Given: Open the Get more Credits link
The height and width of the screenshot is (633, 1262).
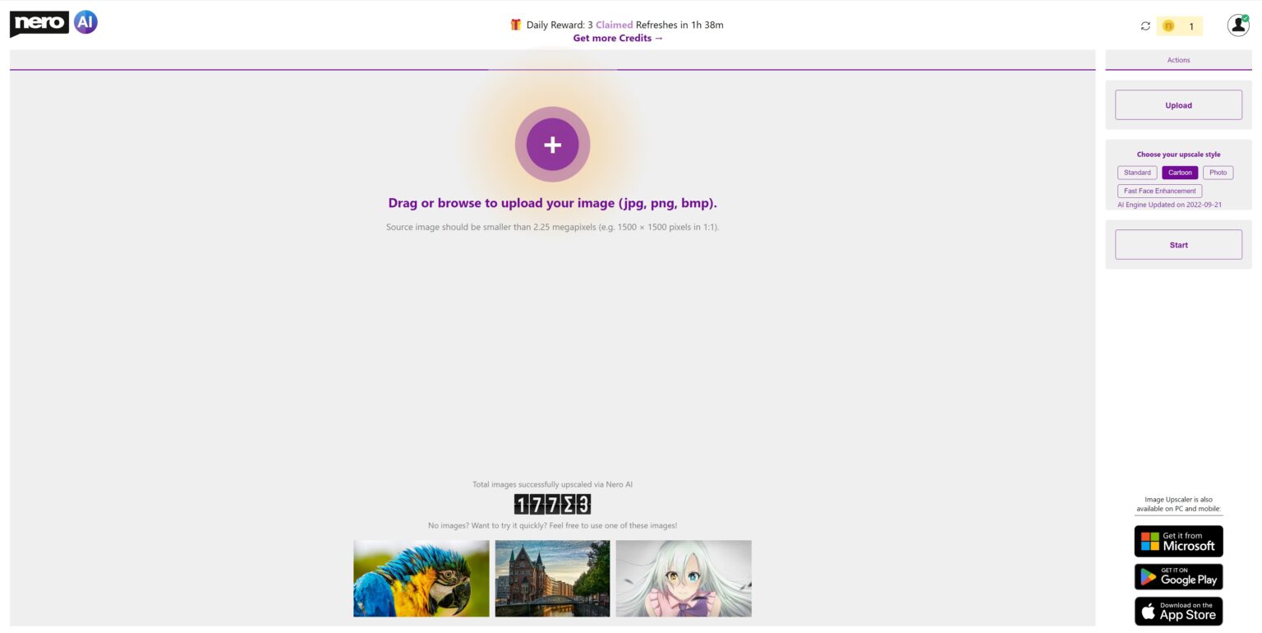Looking at the screenshot, I should [618, 38].
